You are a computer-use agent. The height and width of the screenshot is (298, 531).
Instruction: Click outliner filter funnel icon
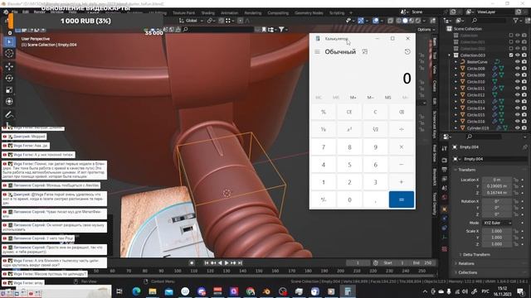click(x=515, y=21)
